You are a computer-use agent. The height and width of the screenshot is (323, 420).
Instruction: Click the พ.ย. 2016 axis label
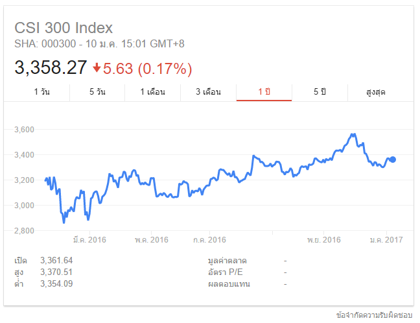[324, 239]
